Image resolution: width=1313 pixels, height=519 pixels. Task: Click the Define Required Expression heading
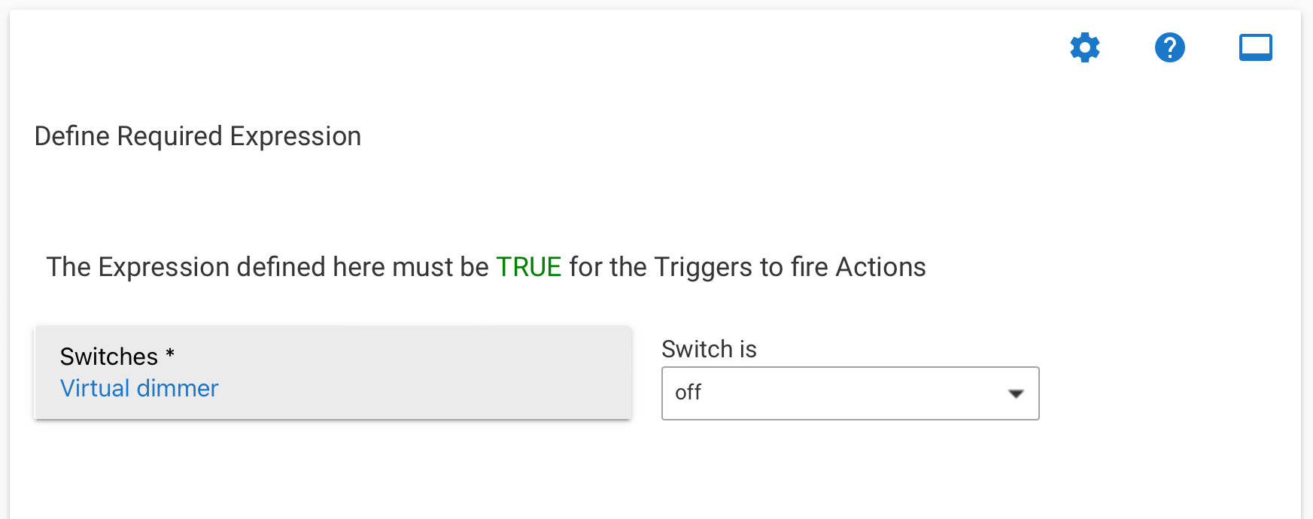(x=198, y=136)
